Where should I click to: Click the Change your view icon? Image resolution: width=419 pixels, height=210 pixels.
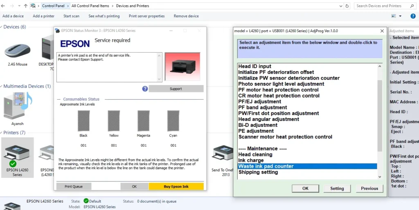[x=393, y=16]
